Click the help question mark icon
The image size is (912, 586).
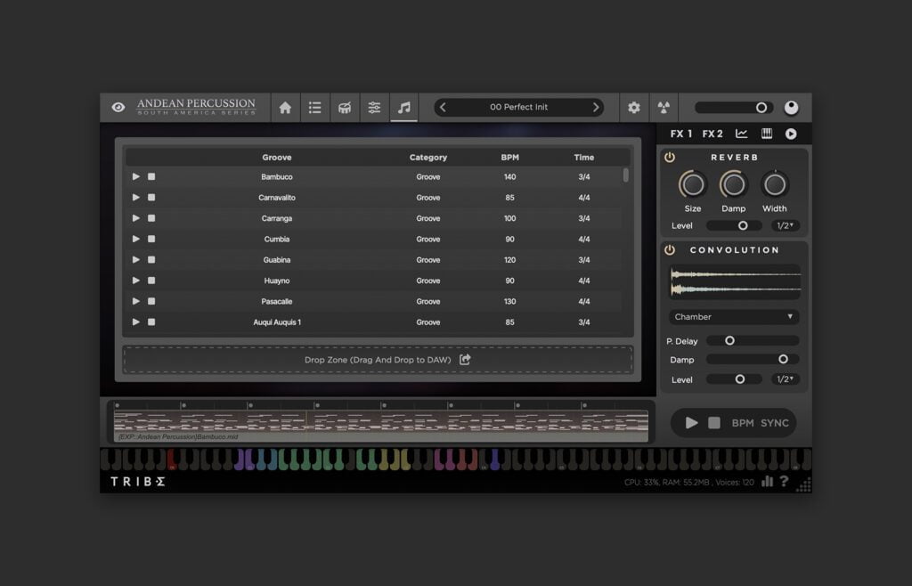point(785,483)
